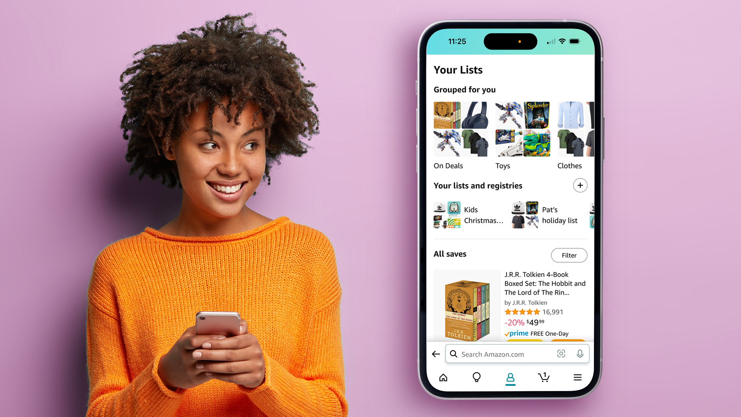Tap the microphone icon in search bar
This screenshot has height=417, width=741.
pyautogui.click(x=580, y=354)
